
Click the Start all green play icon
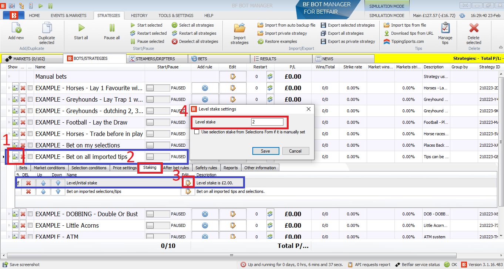point(81,28)
